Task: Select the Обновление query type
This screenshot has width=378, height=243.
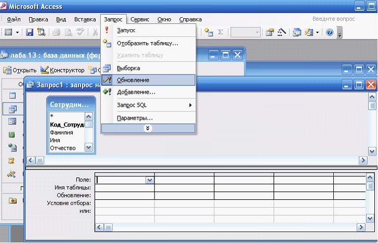Action: (x=148, y=80)
